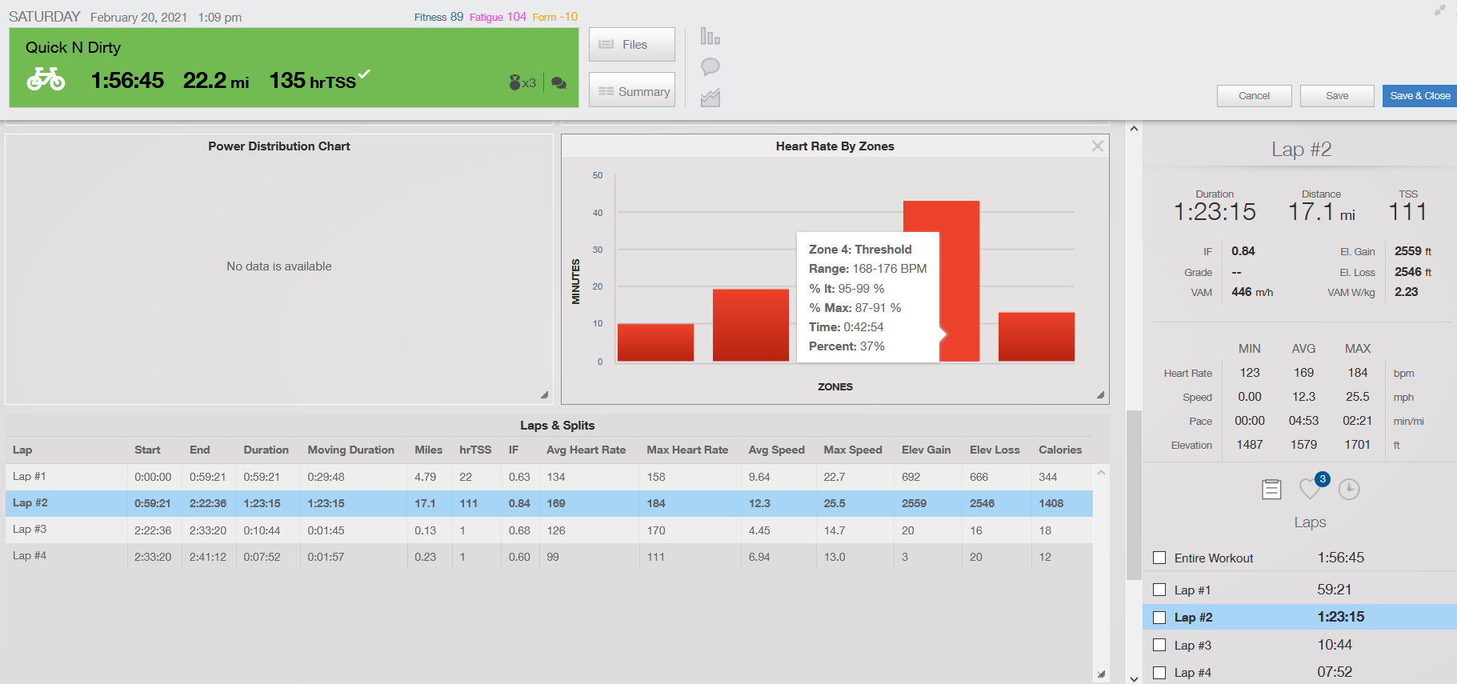Click the bike workout type icon

pyautogui.click(x=46, y=79)
